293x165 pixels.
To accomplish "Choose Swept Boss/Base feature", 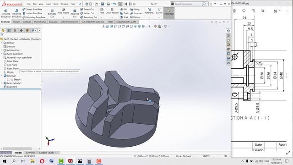I will [x=33, y=9].
